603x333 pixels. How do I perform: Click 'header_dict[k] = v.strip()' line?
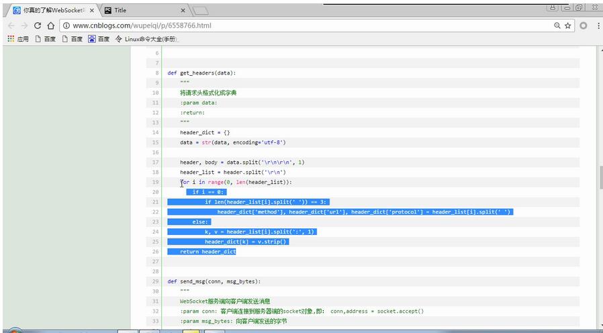(x=246, y=242)
